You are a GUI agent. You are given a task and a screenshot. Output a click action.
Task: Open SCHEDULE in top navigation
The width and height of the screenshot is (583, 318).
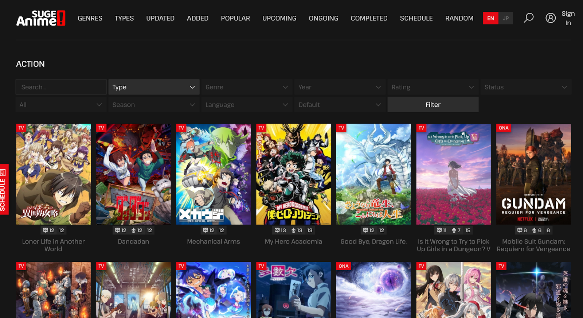click(416, 18)
